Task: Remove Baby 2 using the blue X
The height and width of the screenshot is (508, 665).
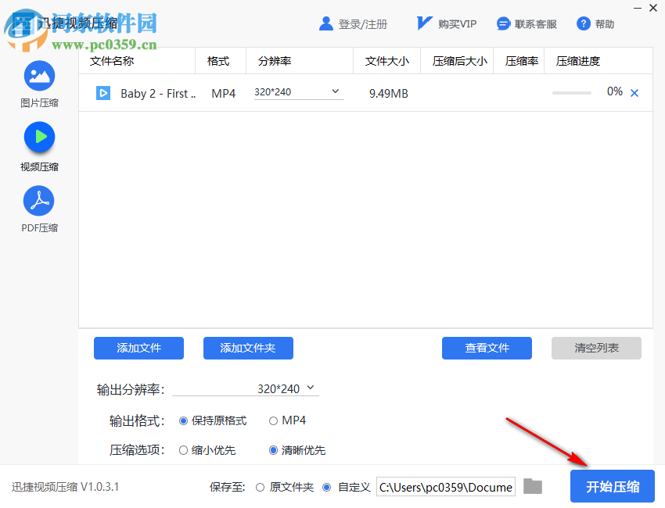Action: [x=634, y=91]
